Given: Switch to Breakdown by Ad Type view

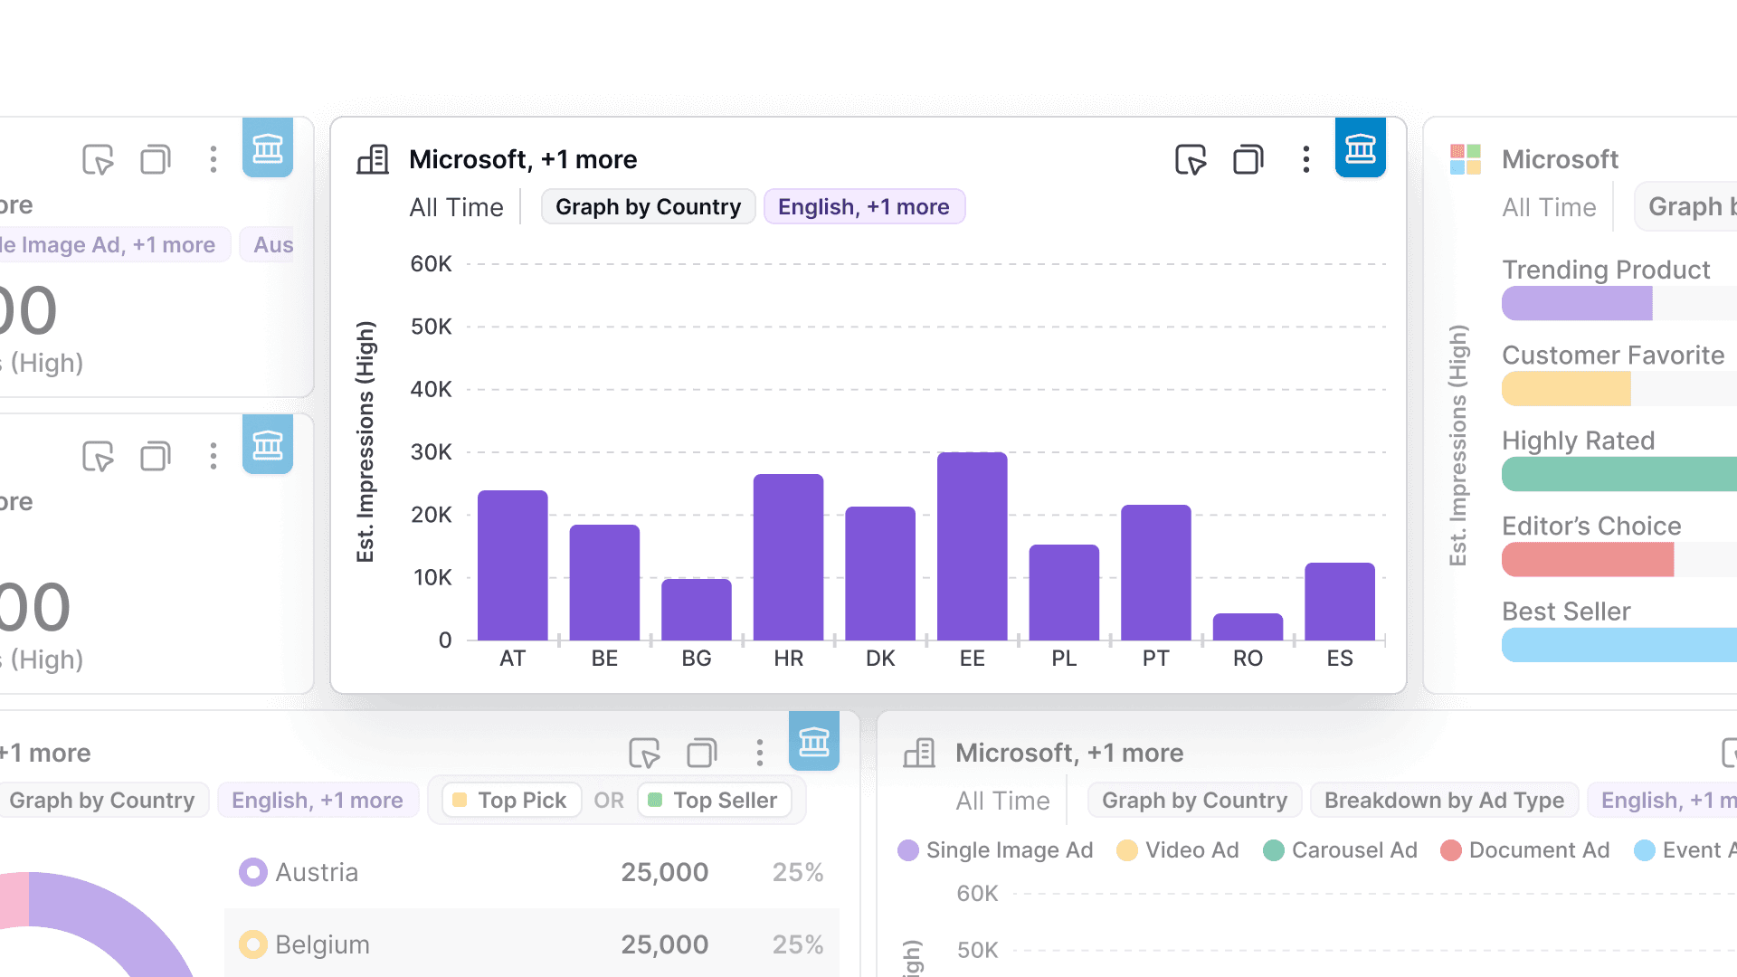Looking at the screenshot, I should click(x=1444, y=800).
